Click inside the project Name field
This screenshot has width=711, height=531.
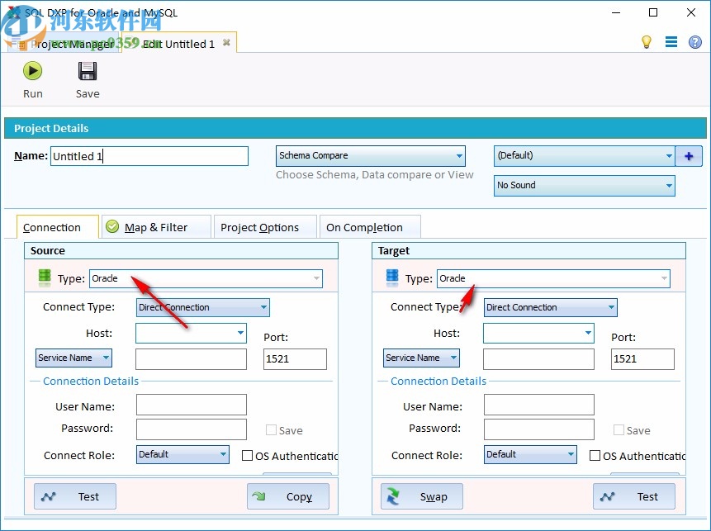point(149,155)
